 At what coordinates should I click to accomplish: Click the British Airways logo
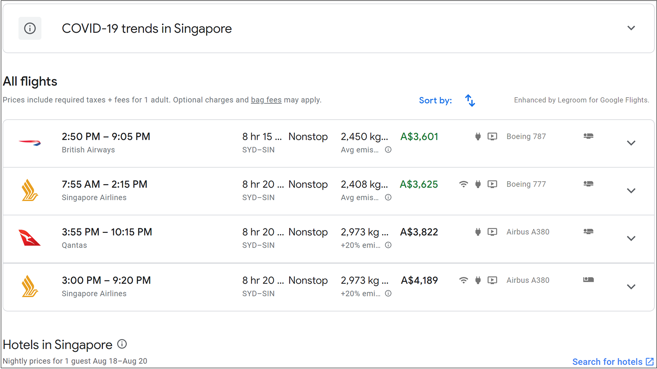pyautogui.click(x=30, y=143)
